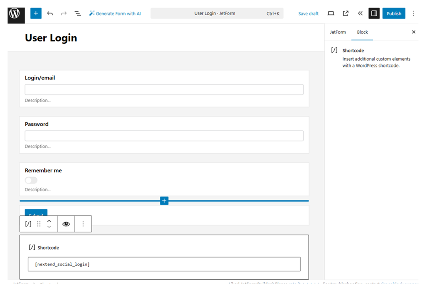Toggle the settings sidebar panel icon
The width and height of the screenshot is (426, 291).
click(374, 13)
